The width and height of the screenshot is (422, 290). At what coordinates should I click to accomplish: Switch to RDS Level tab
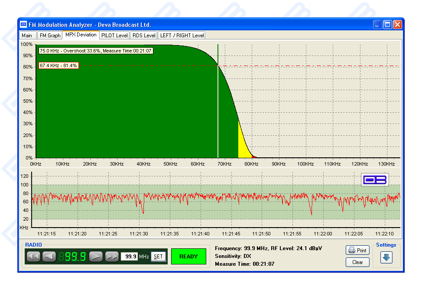coord(144,36)
